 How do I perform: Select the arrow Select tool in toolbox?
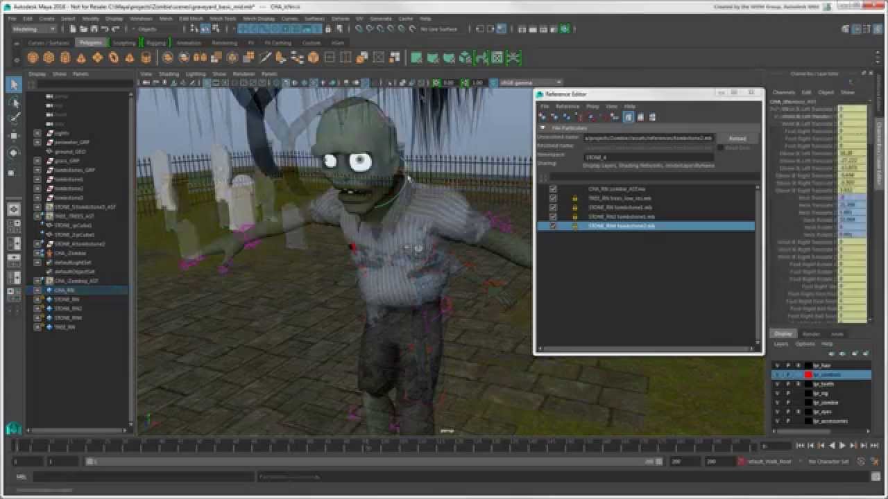14,85
